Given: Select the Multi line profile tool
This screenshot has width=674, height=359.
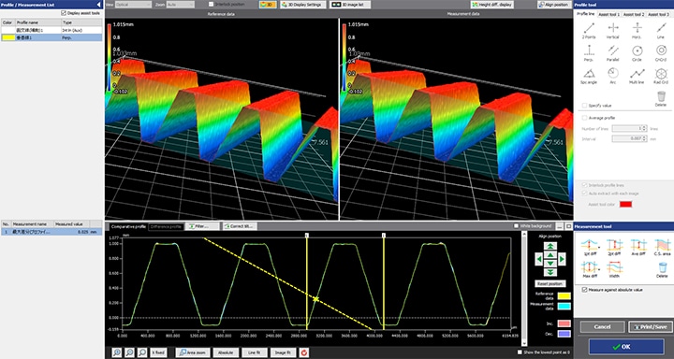Looking at the screenshot, I should [637, 76].
